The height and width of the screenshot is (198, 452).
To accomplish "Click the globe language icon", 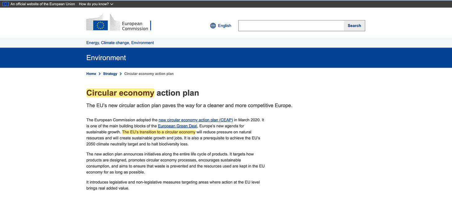I will click(213, 26).
